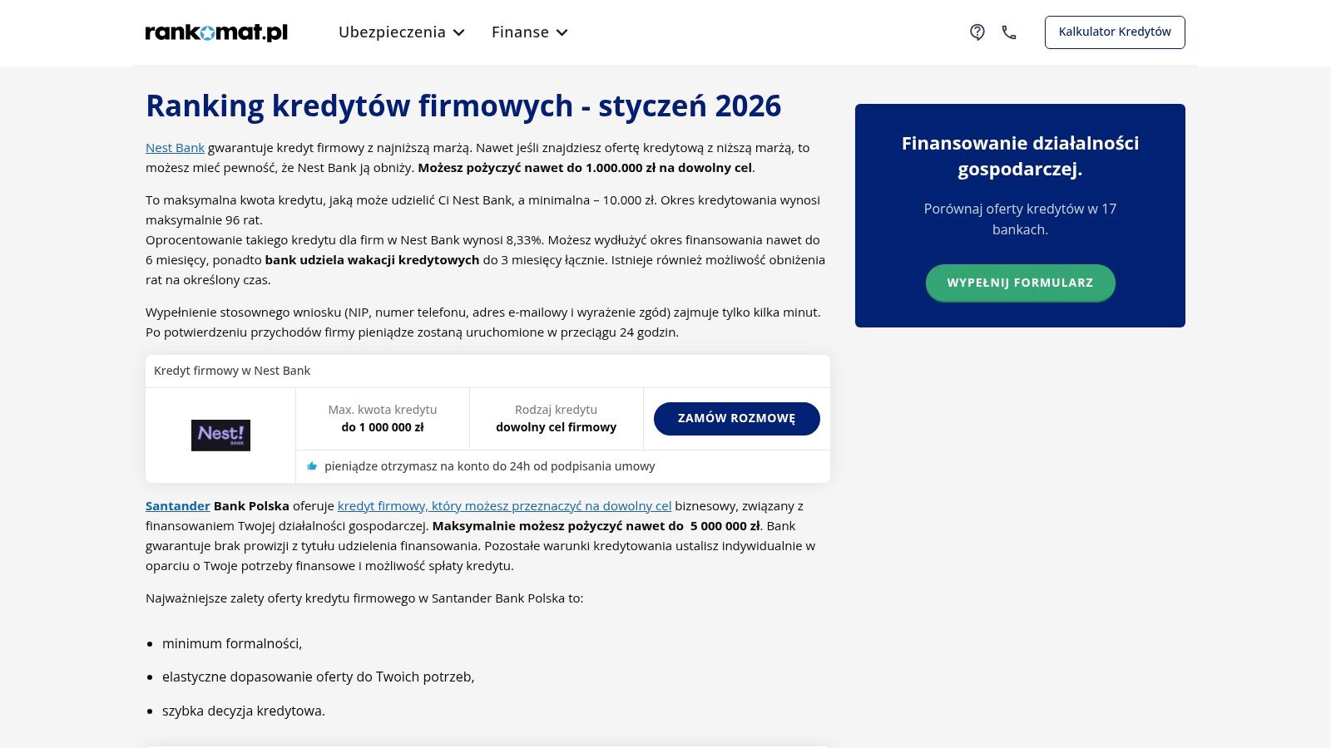Click the phone contact icon
Image resolution: width=1331 pixels, height=748 pixels.
[x=1009, y=32]
